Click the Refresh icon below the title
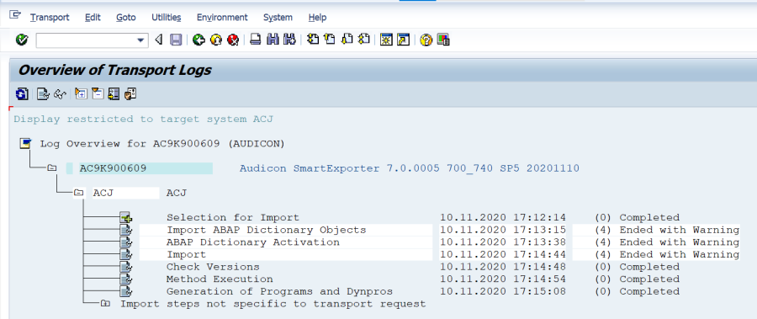This screenshot has width=757, height=319. [22, 93]
